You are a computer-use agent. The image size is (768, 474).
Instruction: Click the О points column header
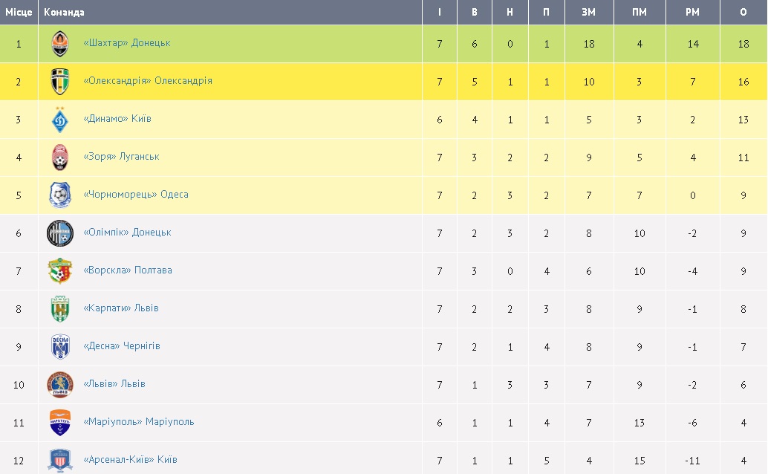[743, 13]
